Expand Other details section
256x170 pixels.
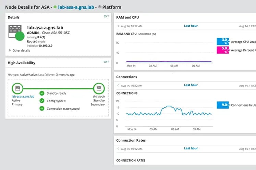(x=20, y=51)
